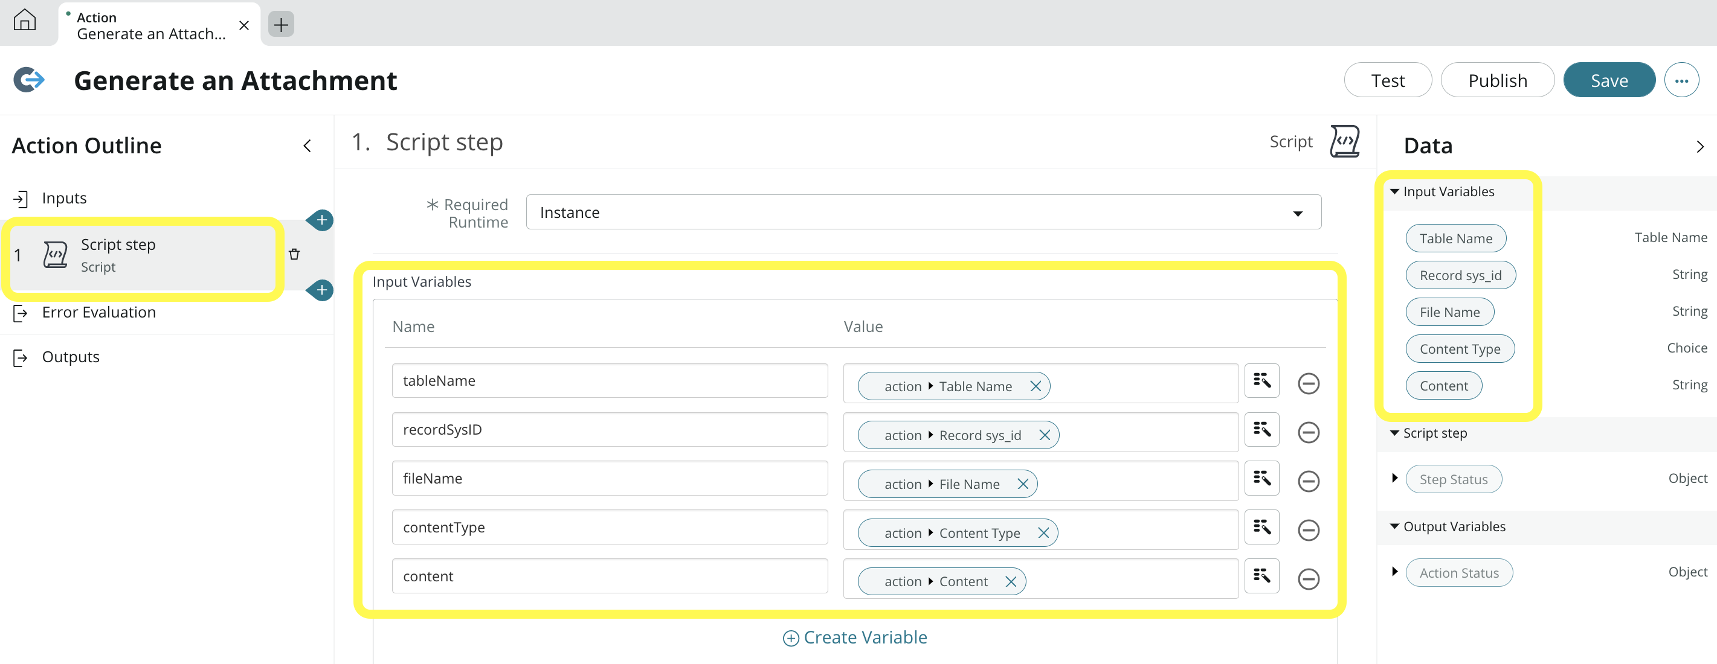Collapse the Input Variables data section
Image resolution: width=1717 pixels, height=664 pixels.
pos(1394,192)
